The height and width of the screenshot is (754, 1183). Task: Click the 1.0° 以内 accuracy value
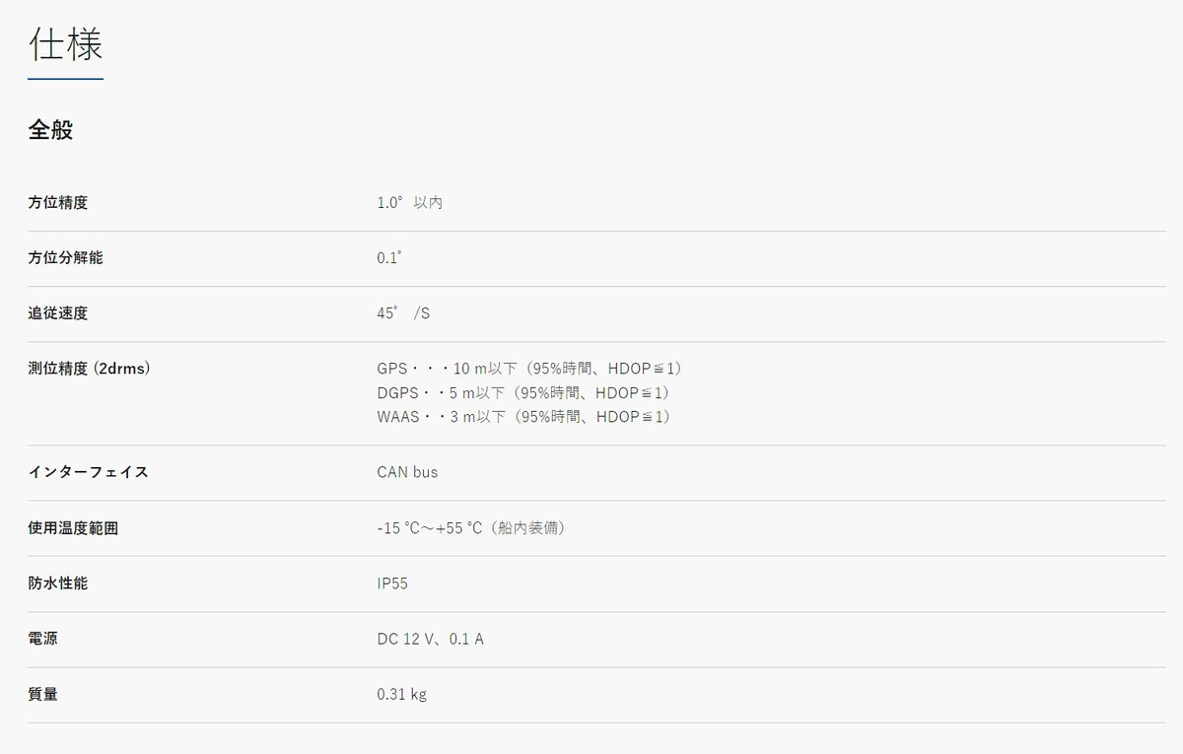click(x=409, y=203)
